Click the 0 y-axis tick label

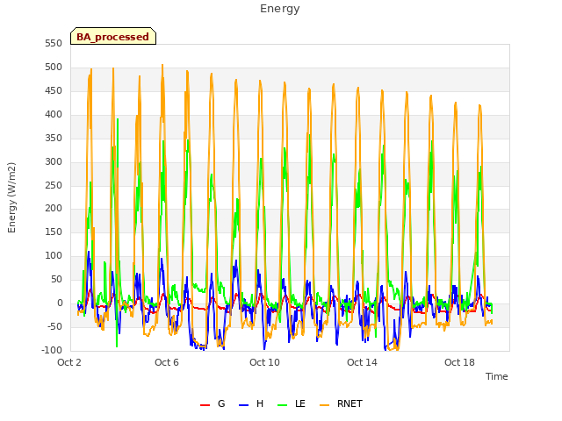click(60, 303)
